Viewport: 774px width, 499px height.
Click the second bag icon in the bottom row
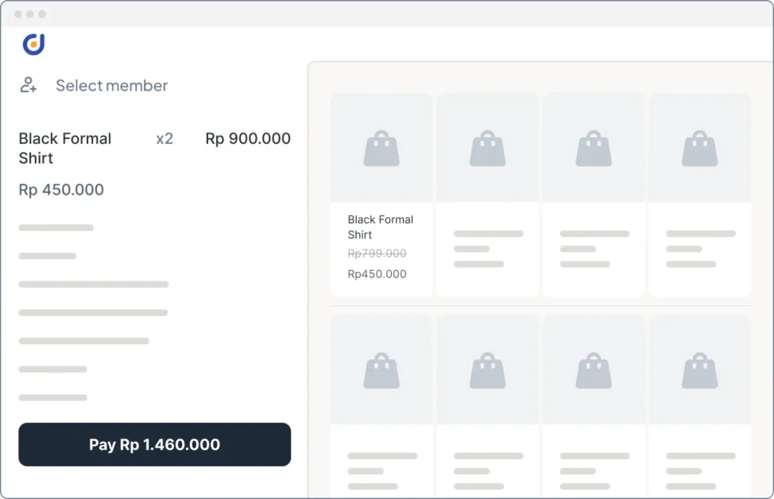pos(487,371)
